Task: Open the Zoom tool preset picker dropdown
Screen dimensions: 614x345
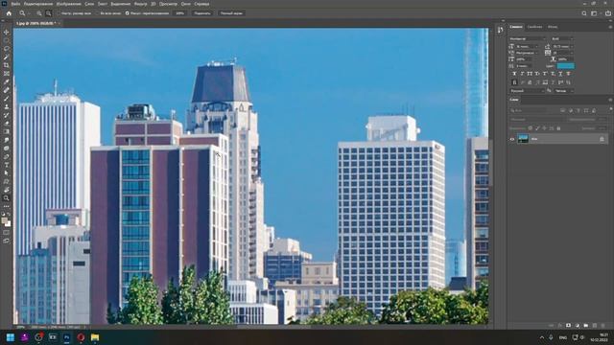Action: (x=29, y=13)
